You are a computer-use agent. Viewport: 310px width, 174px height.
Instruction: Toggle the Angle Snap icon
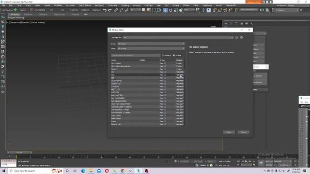pos(220,10)
